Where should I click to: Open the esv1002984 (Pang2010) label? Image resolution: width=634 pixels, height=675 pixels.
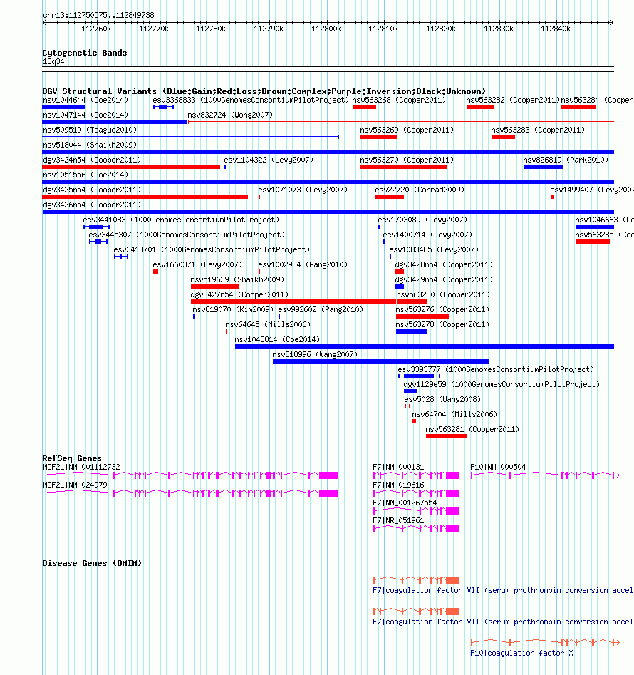point(303,264)
